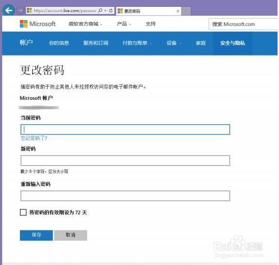Go to 家庭 section
279x265 pixels.
click(x=201, y=43)
